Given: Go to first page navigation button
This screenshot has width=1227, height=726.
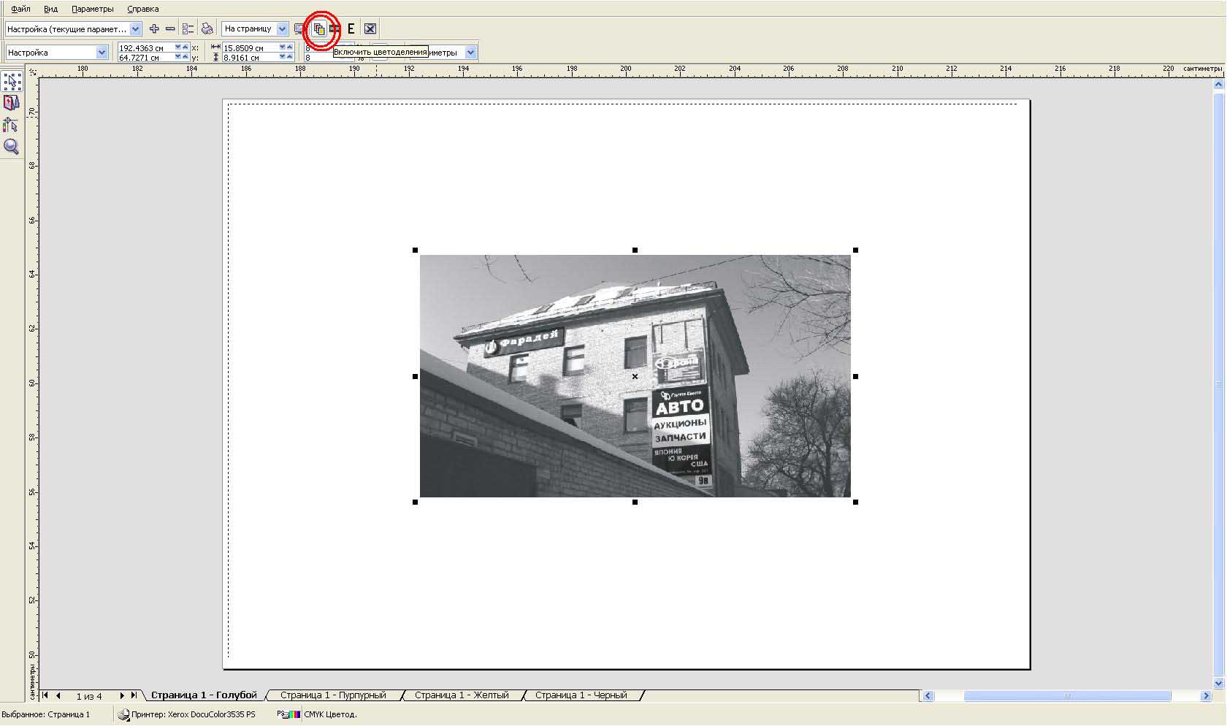Looking at the screenshot, I should (45, 695).
